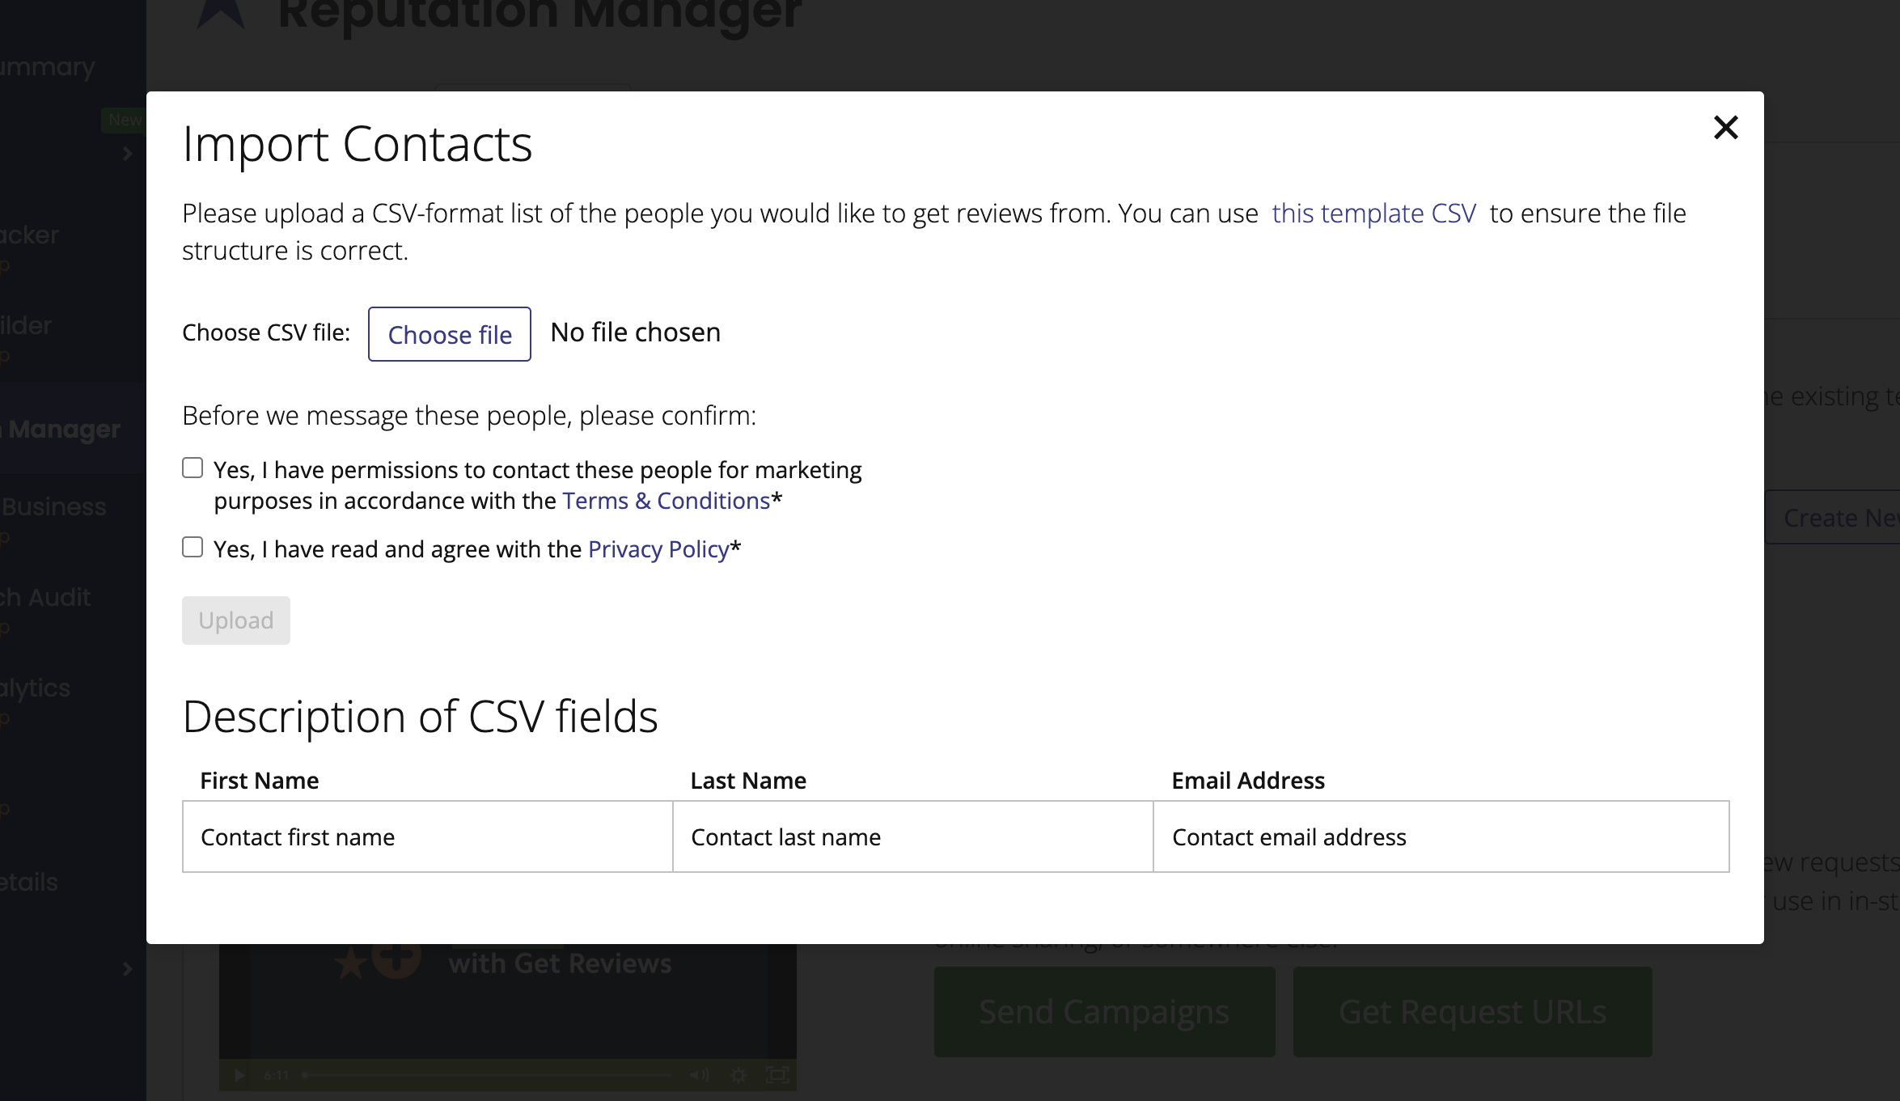The height and width of the screenshot is (1101, 1900).
Task: Select the 'Contact email address' cell
Action: point(1441,836)
